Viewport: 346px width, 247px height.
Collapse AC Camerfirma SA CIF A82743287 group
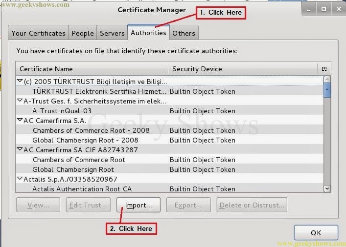(20, 150)
